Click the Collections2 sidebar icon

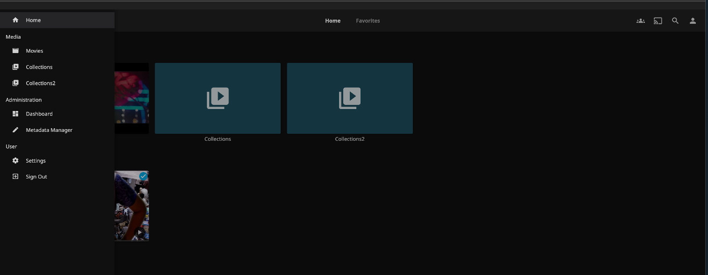(15, 83)
